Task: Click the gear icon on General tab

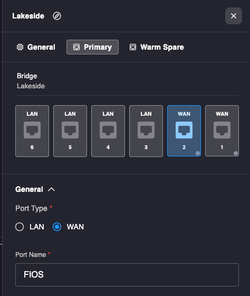Action: click(20, 47)
